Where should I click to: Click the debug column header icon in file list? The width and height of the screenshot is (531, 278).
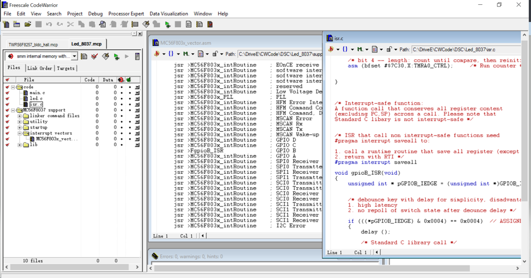pos(121,80)
